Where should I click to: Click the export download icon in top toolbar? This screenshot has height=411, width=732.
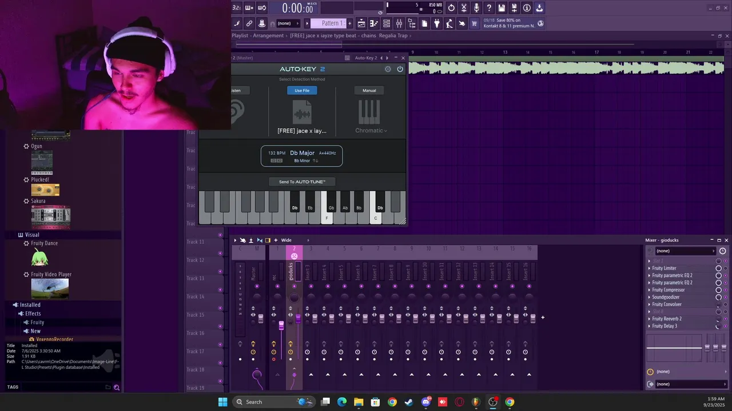pyautogui.click(x=539, y=8)
